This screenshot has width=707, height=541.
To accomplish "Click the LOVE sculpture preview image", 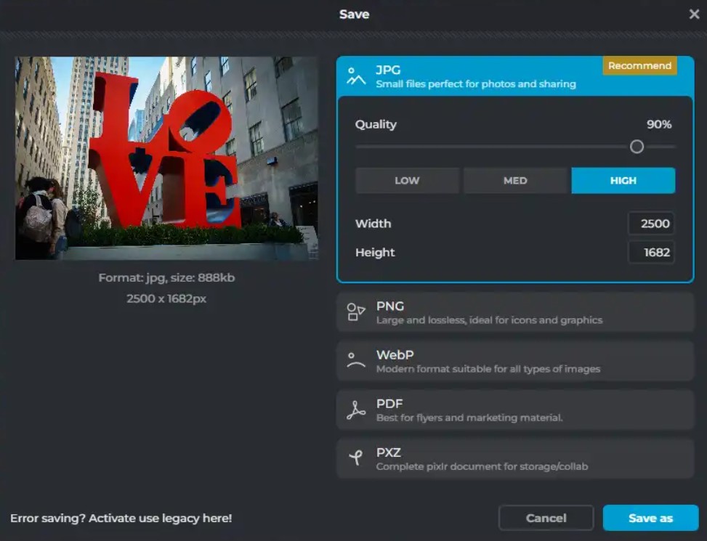I will pos(166,158).
